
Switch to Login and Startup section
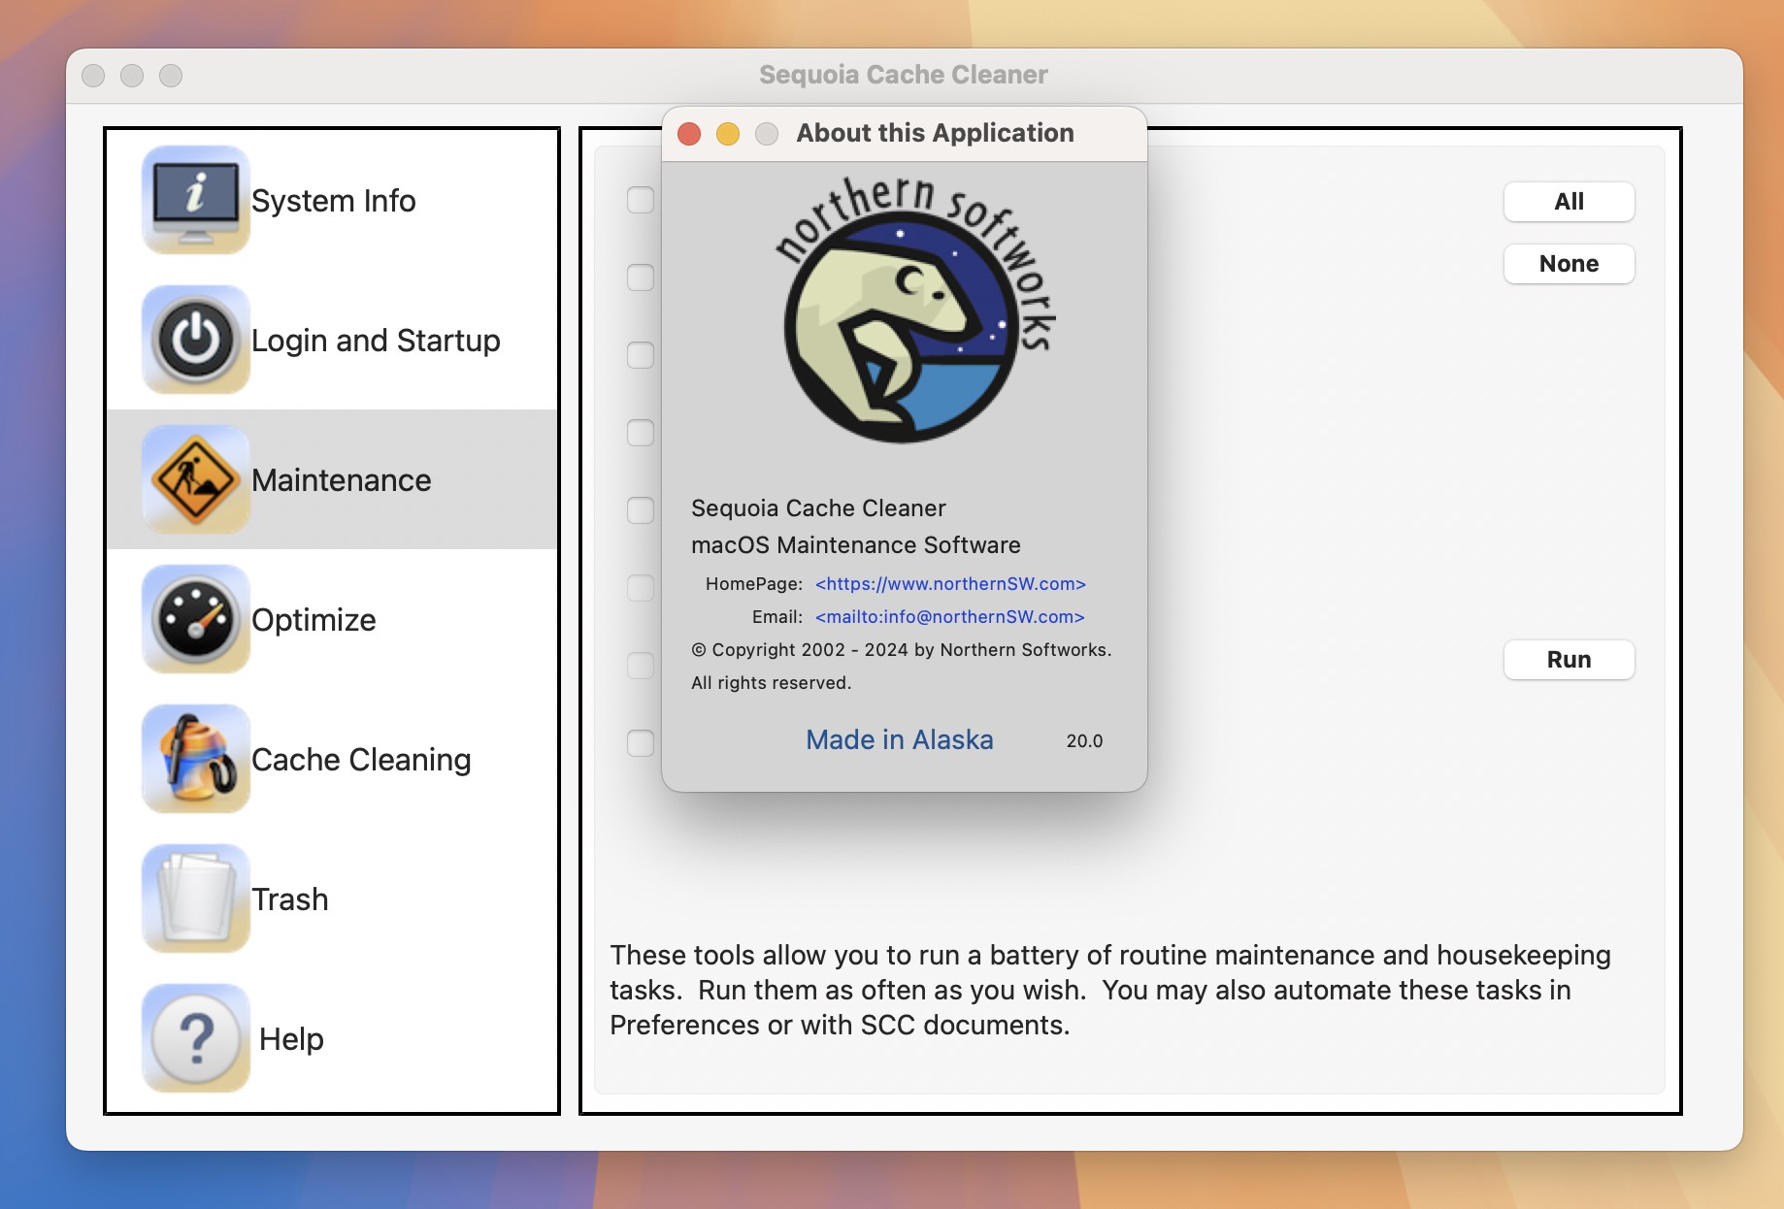(376, 341)
